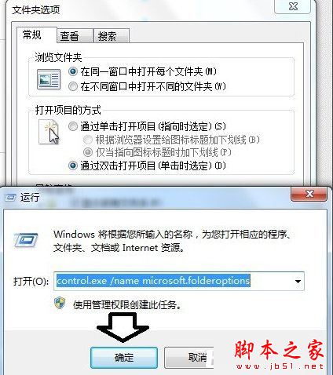Click the UAC shield icon
333x375 pixels.
(60, 304)
